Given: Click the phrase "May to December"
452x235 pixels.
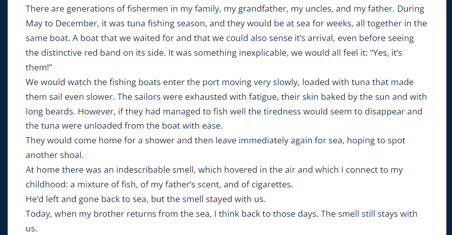Looking at the screenshot, I should (62, 24).
